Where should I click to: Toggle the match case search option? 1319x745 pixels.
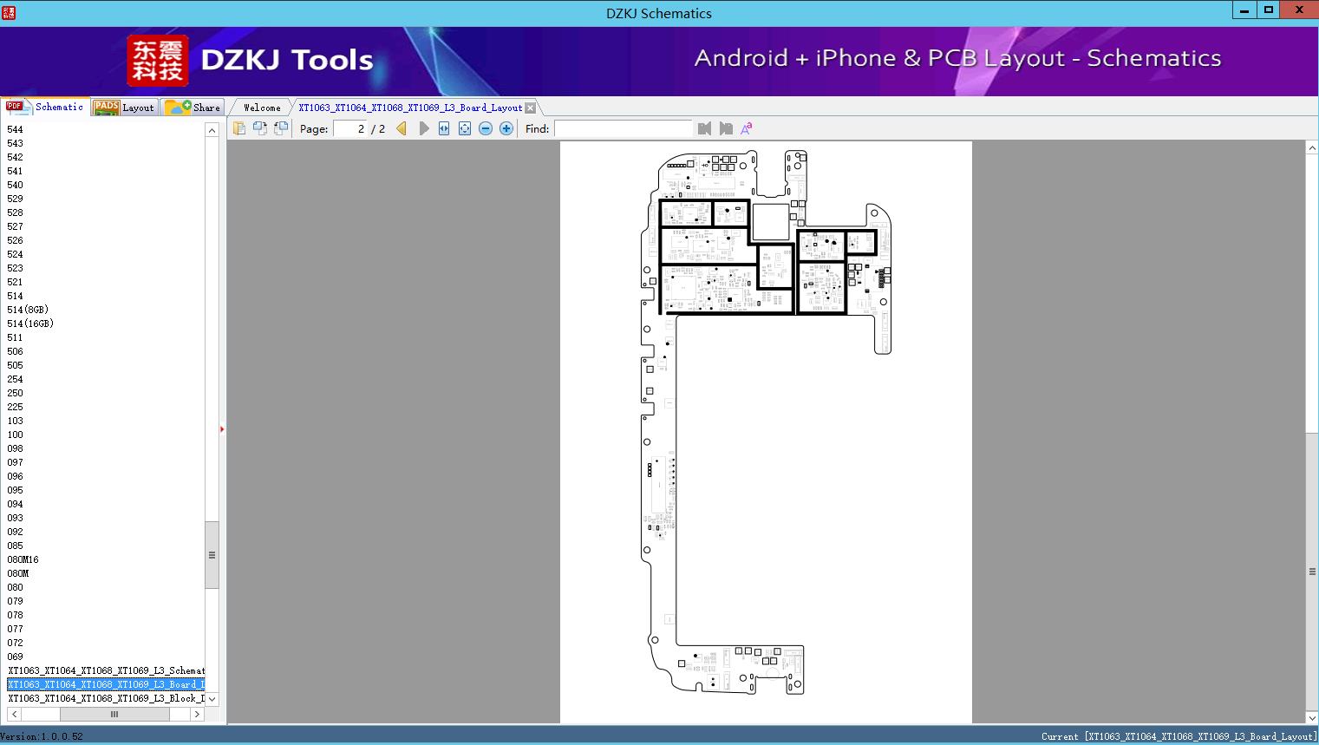(x=746, y=128)
